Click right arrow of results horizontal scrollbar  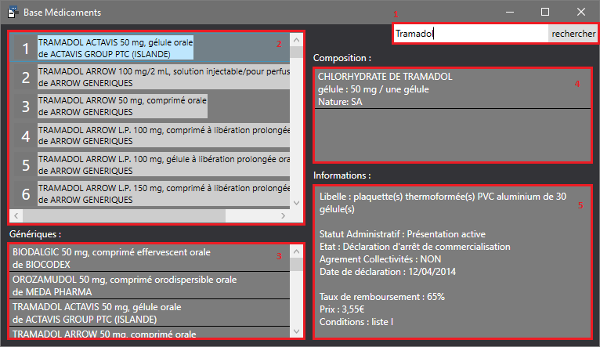click(x=284, y=215)
